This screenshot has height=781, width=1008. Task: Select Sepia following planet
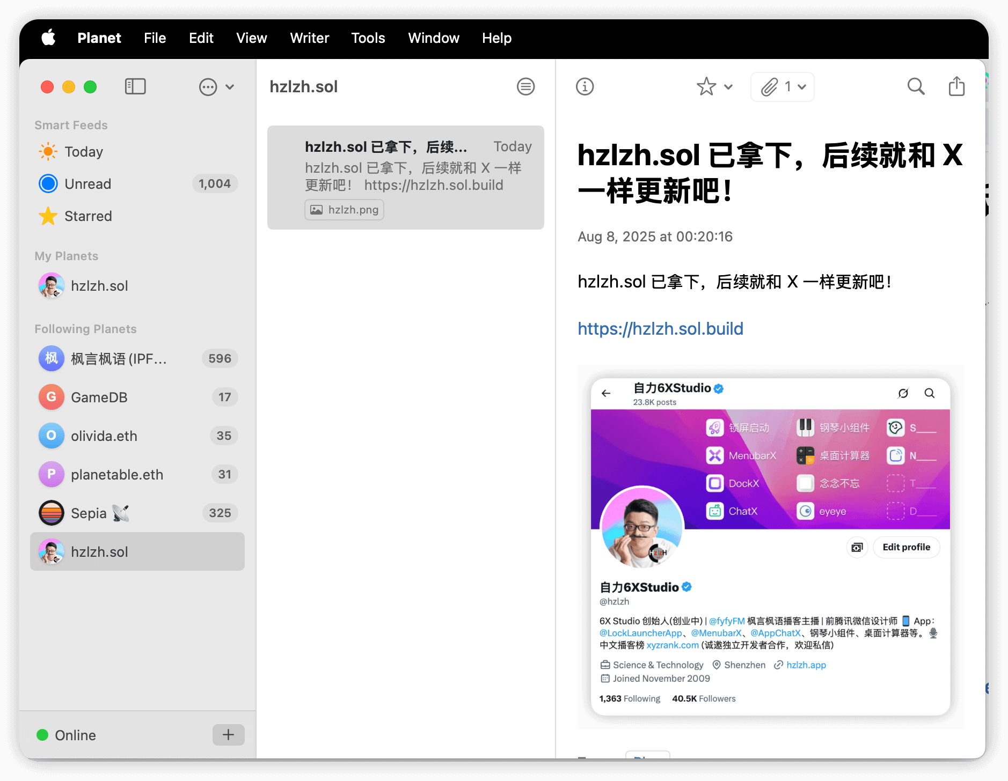137,513
